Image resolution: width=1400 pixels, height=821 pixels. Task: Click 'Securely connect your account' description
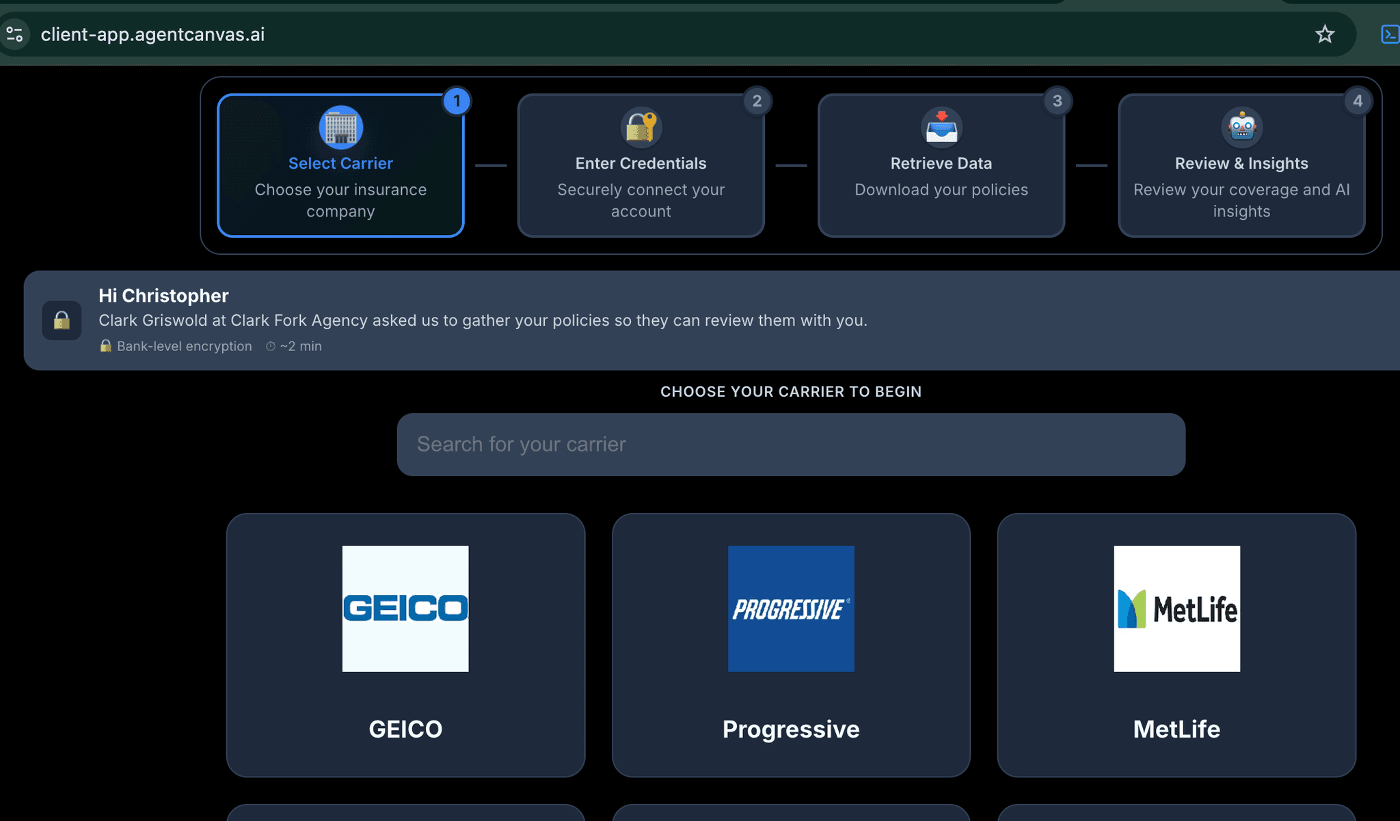click(x=641, y=200)
